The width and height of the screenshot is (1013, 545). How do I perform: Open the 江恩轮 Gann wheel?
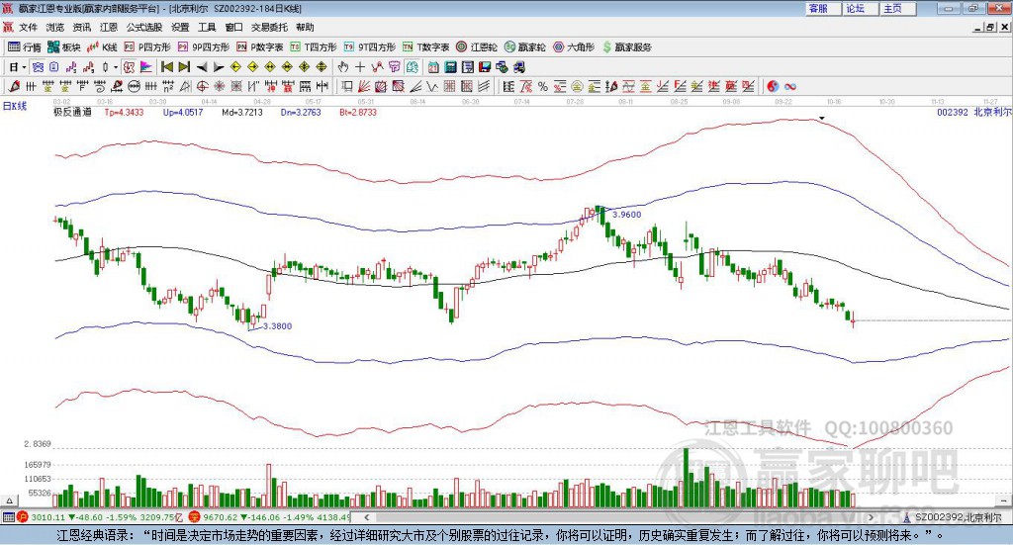477,47
